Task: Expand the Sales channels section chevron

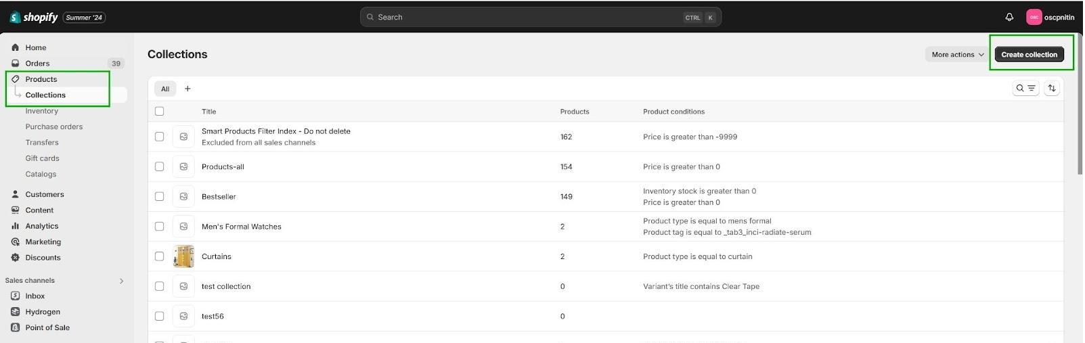Action: pos(122,281)
